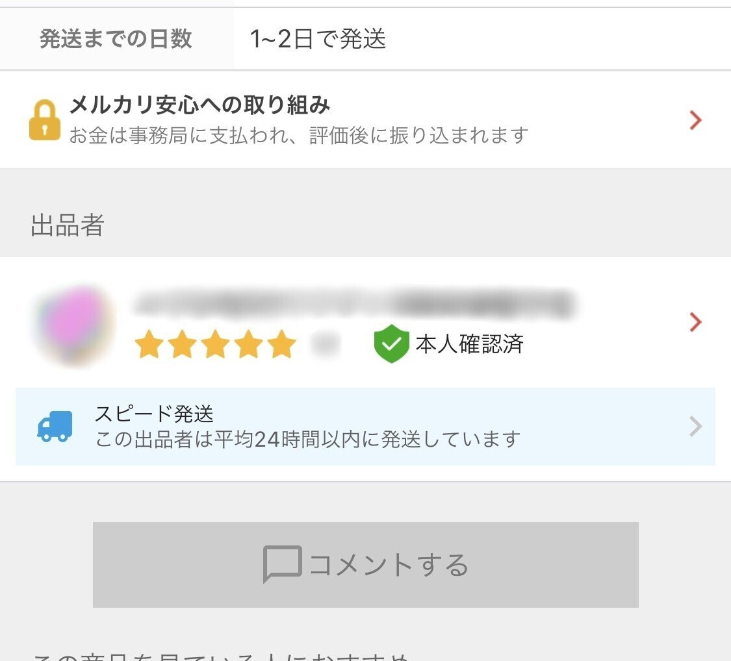Select the 1~2日で発送 shipping value
This screenshot has height=661, width=731.
click(x=318, y=39)
